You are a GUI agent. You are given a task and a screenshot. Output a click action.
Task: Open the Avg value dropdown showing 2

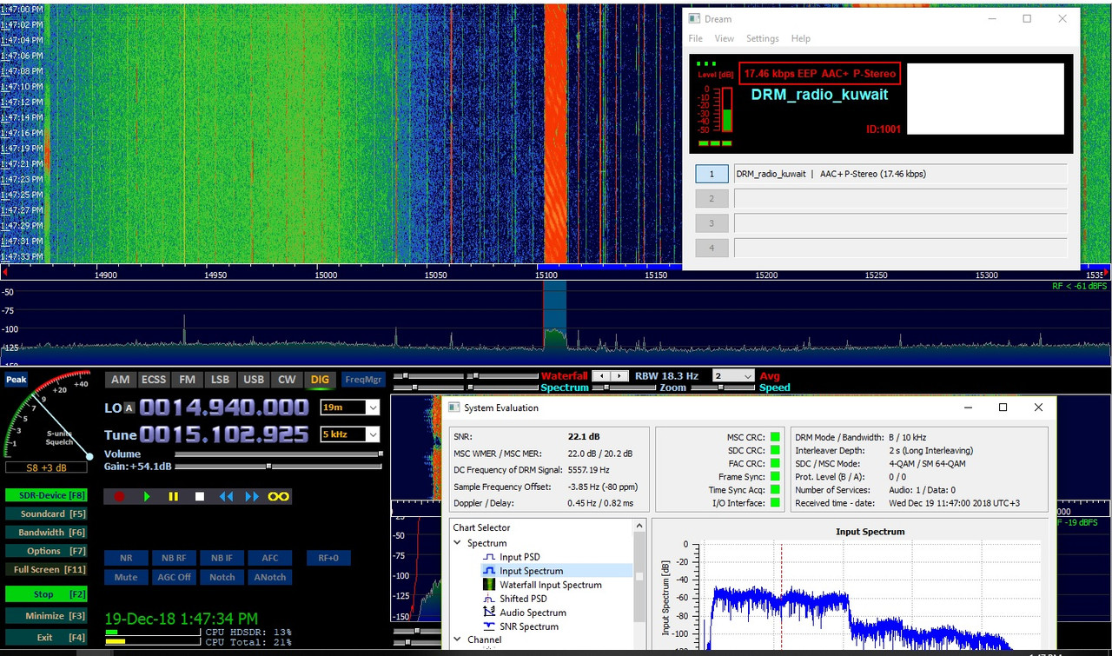click(733, 375)
